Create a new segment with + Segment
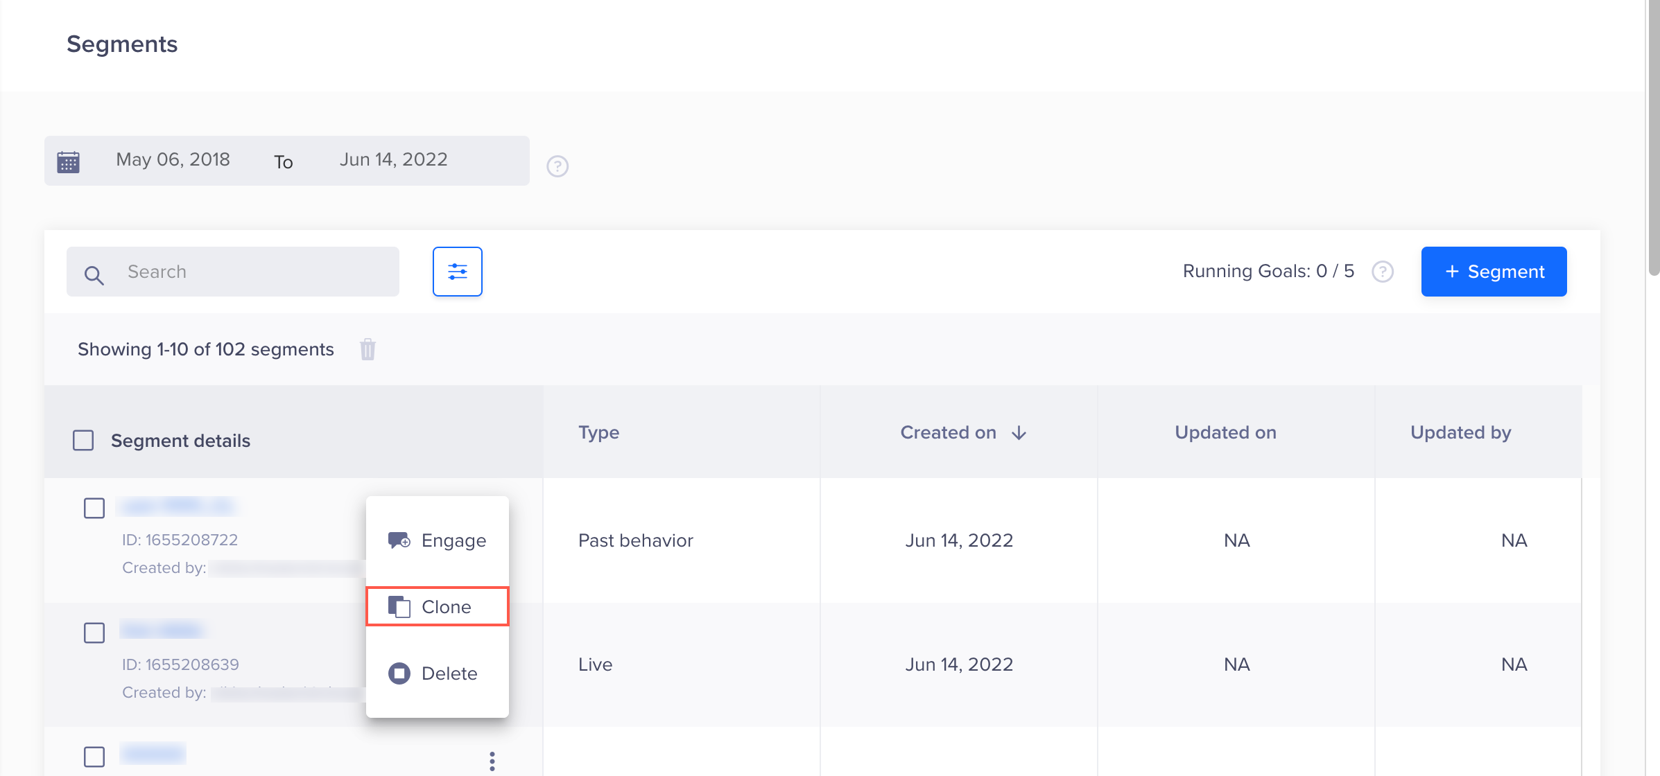 [x=1494, y=272]
